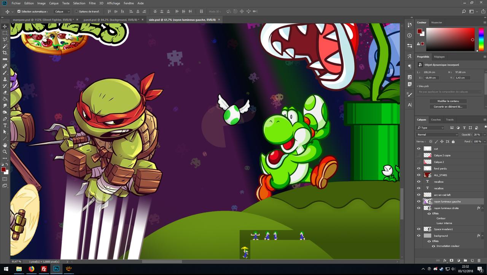Click Convertir en élément lié button
The image size is (487, 275).
449,107
